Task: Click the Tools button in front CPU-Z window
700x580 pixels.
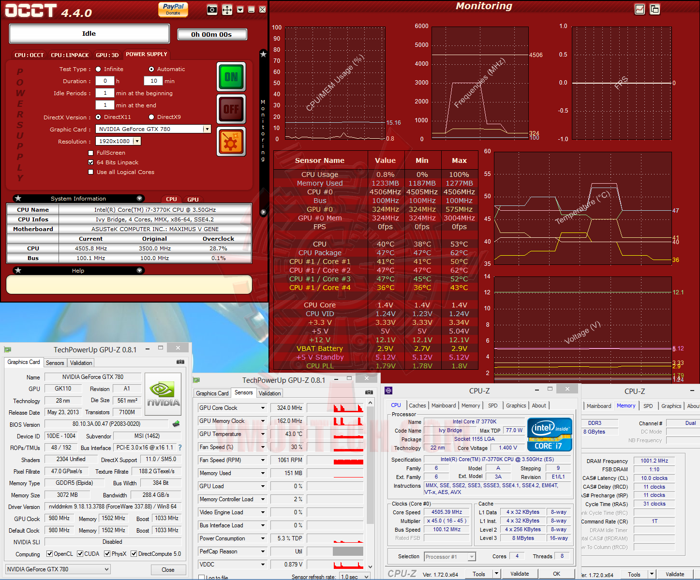Action: [x=479, y=574]
